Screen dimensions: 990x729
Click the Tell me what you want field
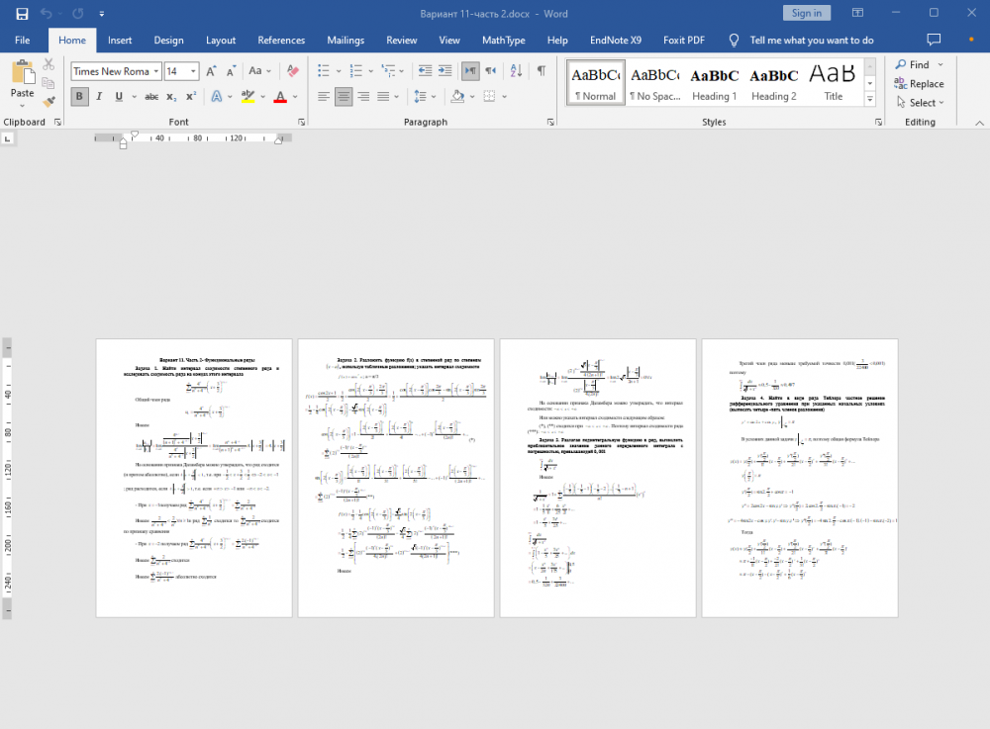click(812, 40)
